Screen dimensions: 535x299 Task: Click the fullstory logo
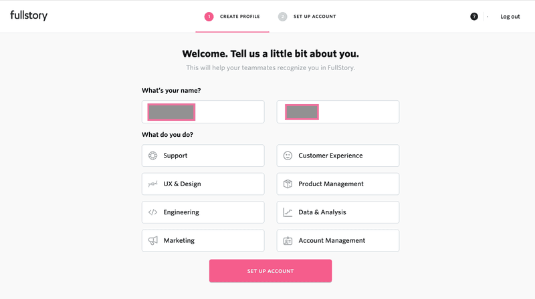pyautogui.click(x=29, y=15)
